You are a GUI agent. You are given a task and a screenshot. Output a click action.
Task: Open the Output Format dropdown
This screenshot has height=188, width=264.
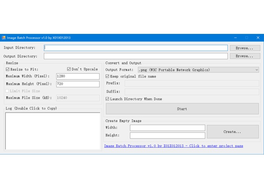pos(198,70)
